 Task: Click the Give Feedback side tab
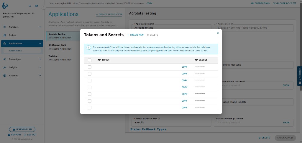[300, 76]
